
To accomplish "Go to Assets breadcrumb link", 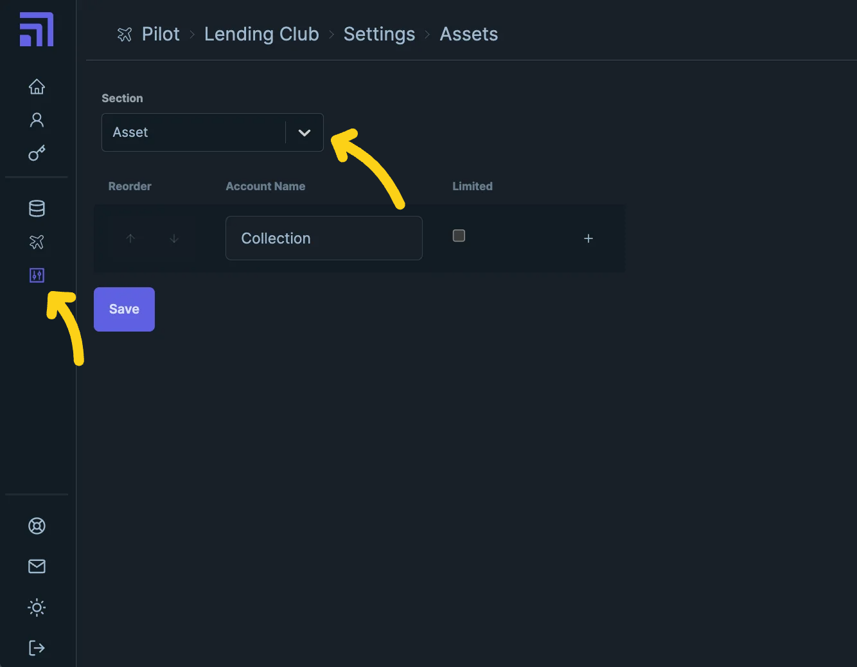I will 468,34.
